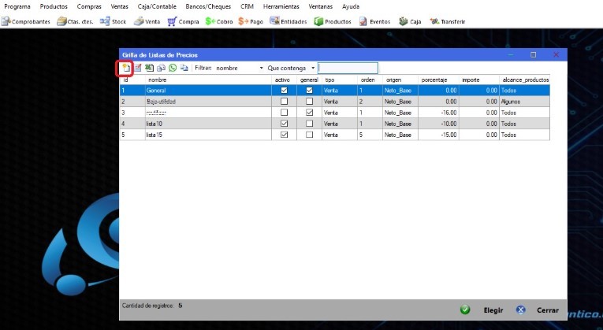Start a new Venta from toolbar
The width and height of the screenshot is (603, 330).
click(147, 21)
